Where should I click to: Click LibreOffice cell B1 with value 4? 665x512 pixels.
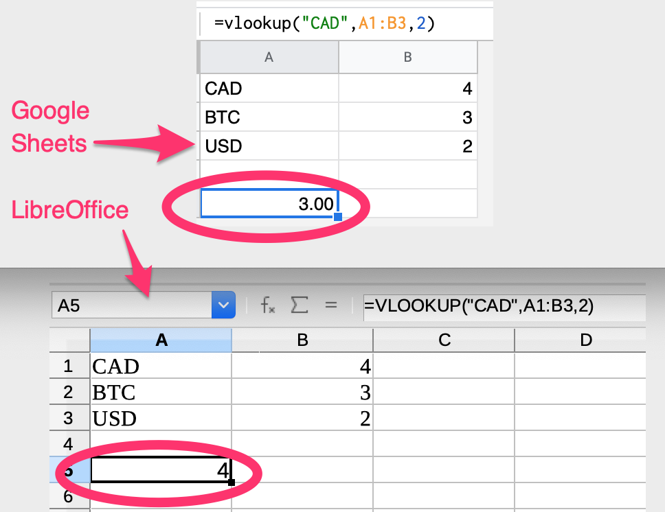[x=302, y=366]
